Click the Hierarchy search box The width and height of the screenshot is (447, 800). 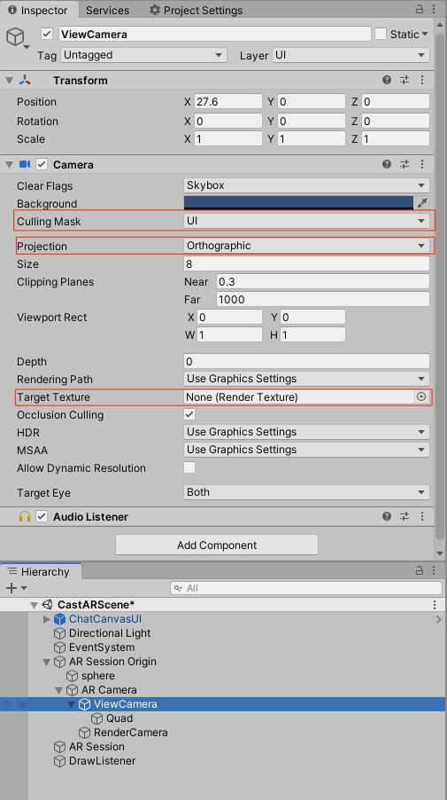306,588
